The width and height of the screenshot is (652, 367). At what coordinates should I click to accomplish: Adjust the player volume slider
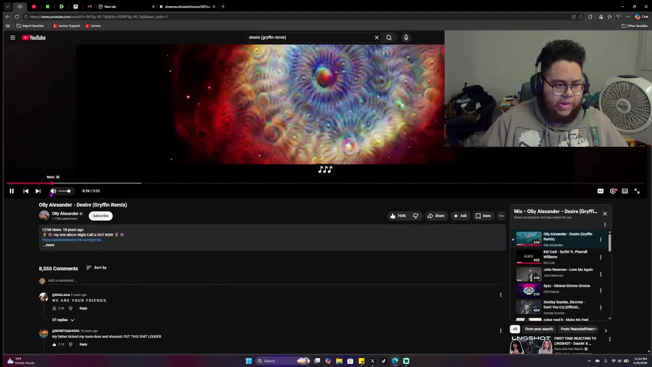64,191
